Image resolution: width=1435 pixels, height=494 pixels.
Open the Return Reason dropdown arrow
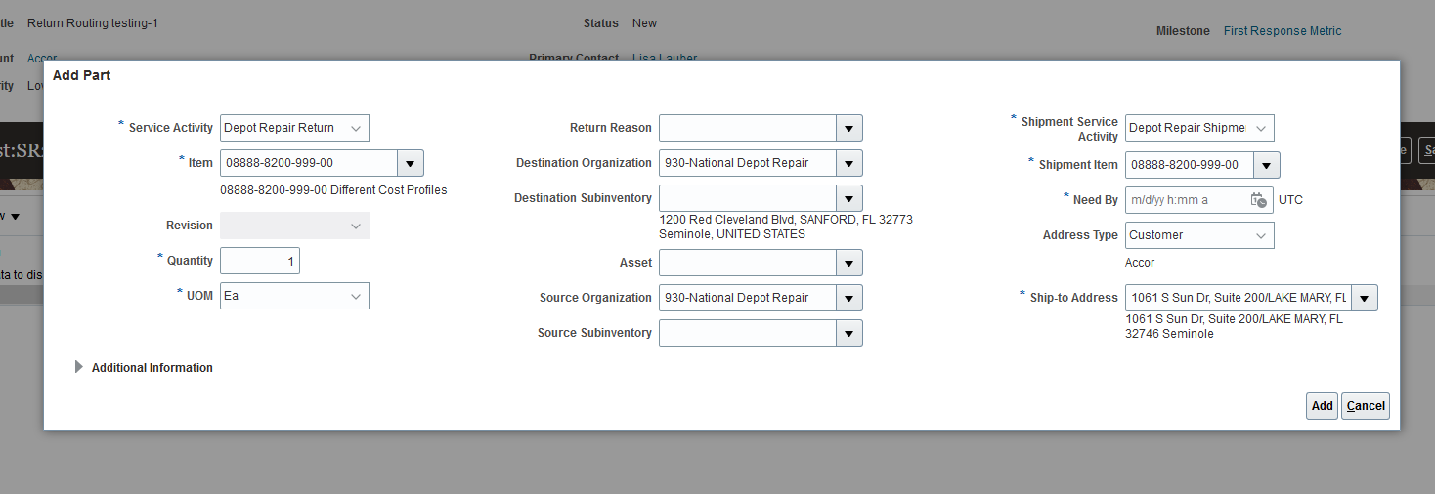[849, 128]
